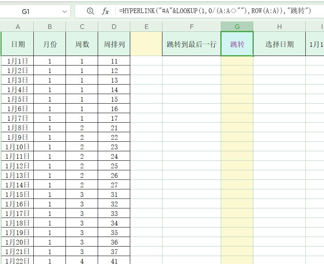This screenshot has width=324, height=264.
Task: Open the fx Insert Function dialog
Action: 105,11
